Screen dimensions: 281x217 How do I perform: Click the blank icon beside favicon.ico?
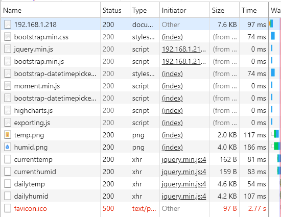click(8, 208)
